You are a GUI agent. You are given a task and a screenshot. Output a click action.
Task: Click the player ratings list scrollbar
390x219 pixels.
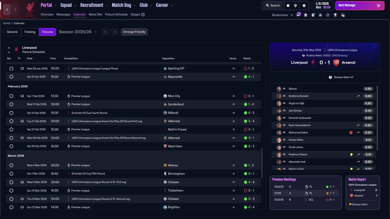click(x=378, y=117)
